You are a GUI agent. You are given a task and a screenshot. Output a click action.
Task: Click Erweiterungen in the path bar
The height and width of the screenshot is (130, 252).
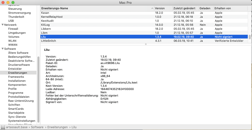(58, 127)
